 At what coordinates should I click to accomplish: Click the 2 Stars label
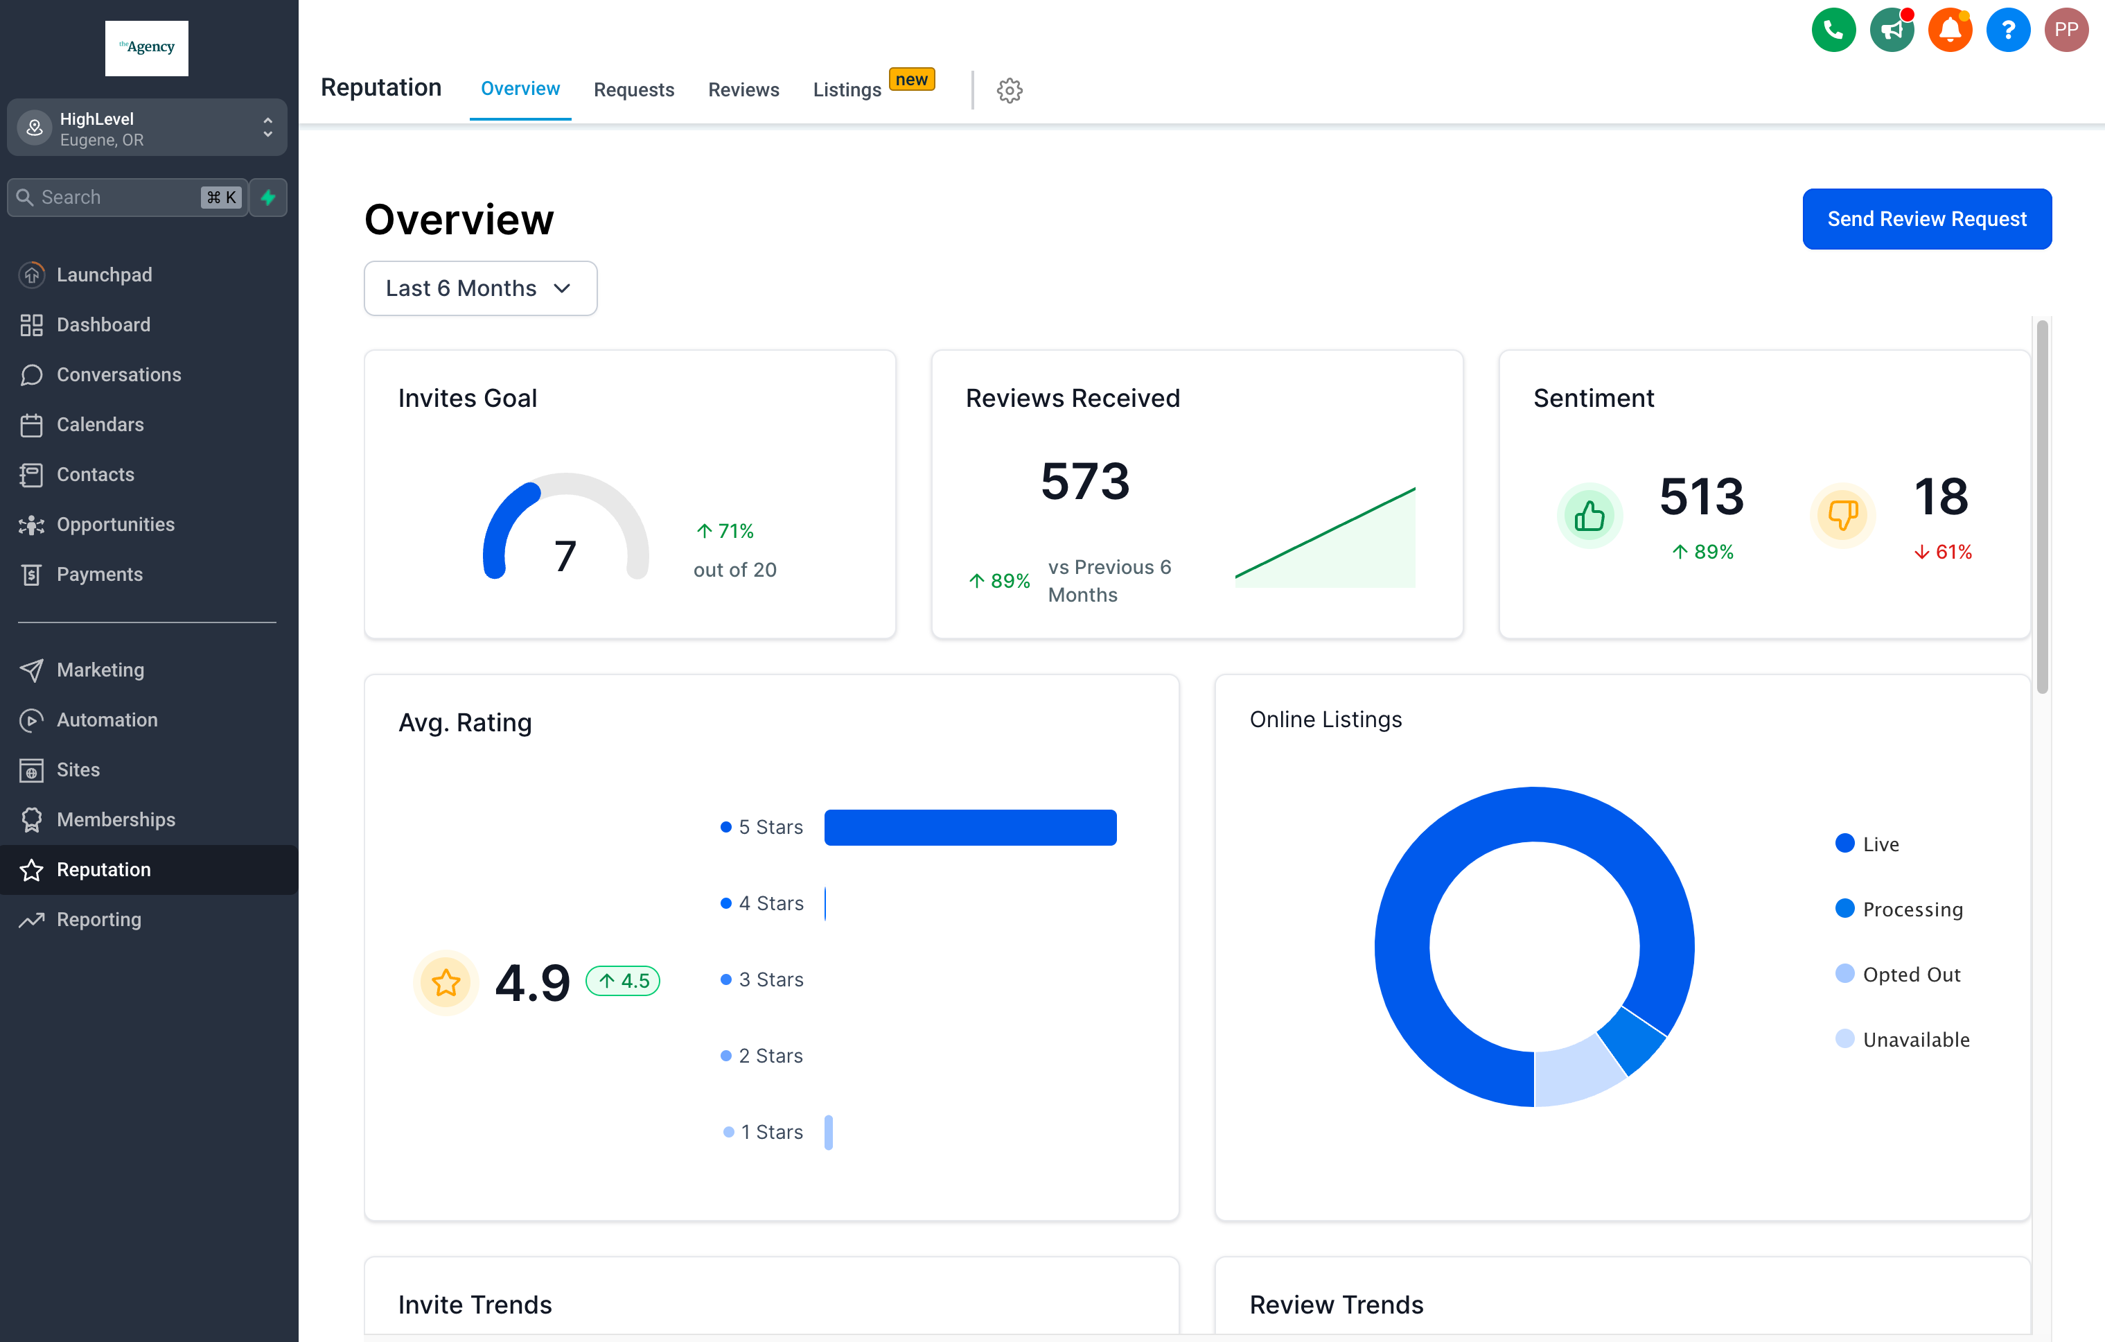(x=770, y=1056)
